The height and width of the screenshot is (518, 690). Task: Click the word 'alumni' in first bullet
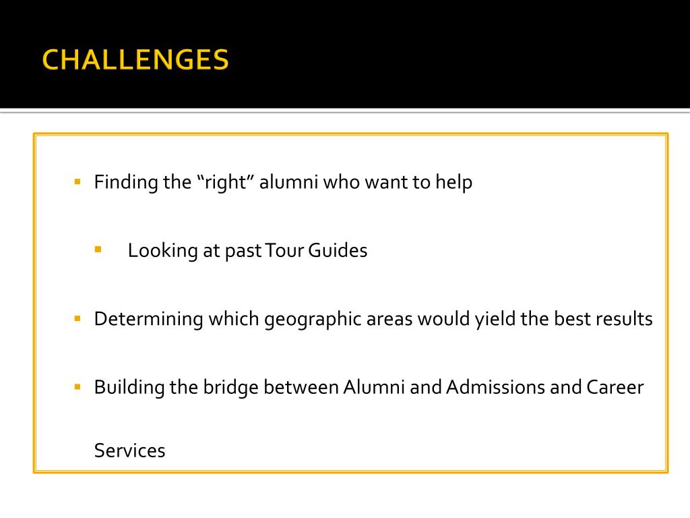pyautogui.click(x=288, y=182)
